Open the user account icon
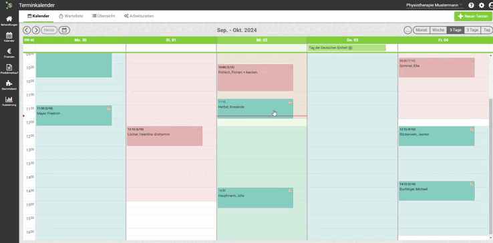Image resolution: width=493 pixels, height=243 pixels. point(491,5)
